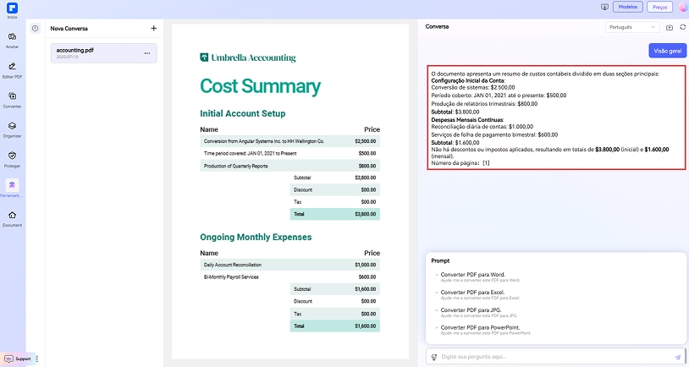The image size is (689, 367).
Task: Open the Document sidebar item
Action: click(12, 218)
